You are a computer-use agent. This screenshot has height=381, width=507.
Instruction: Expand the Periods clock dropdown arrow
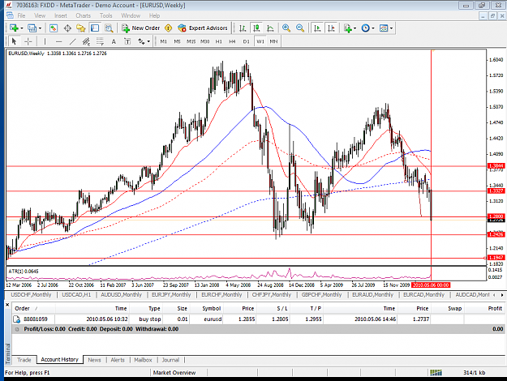[x=373, y=28]
